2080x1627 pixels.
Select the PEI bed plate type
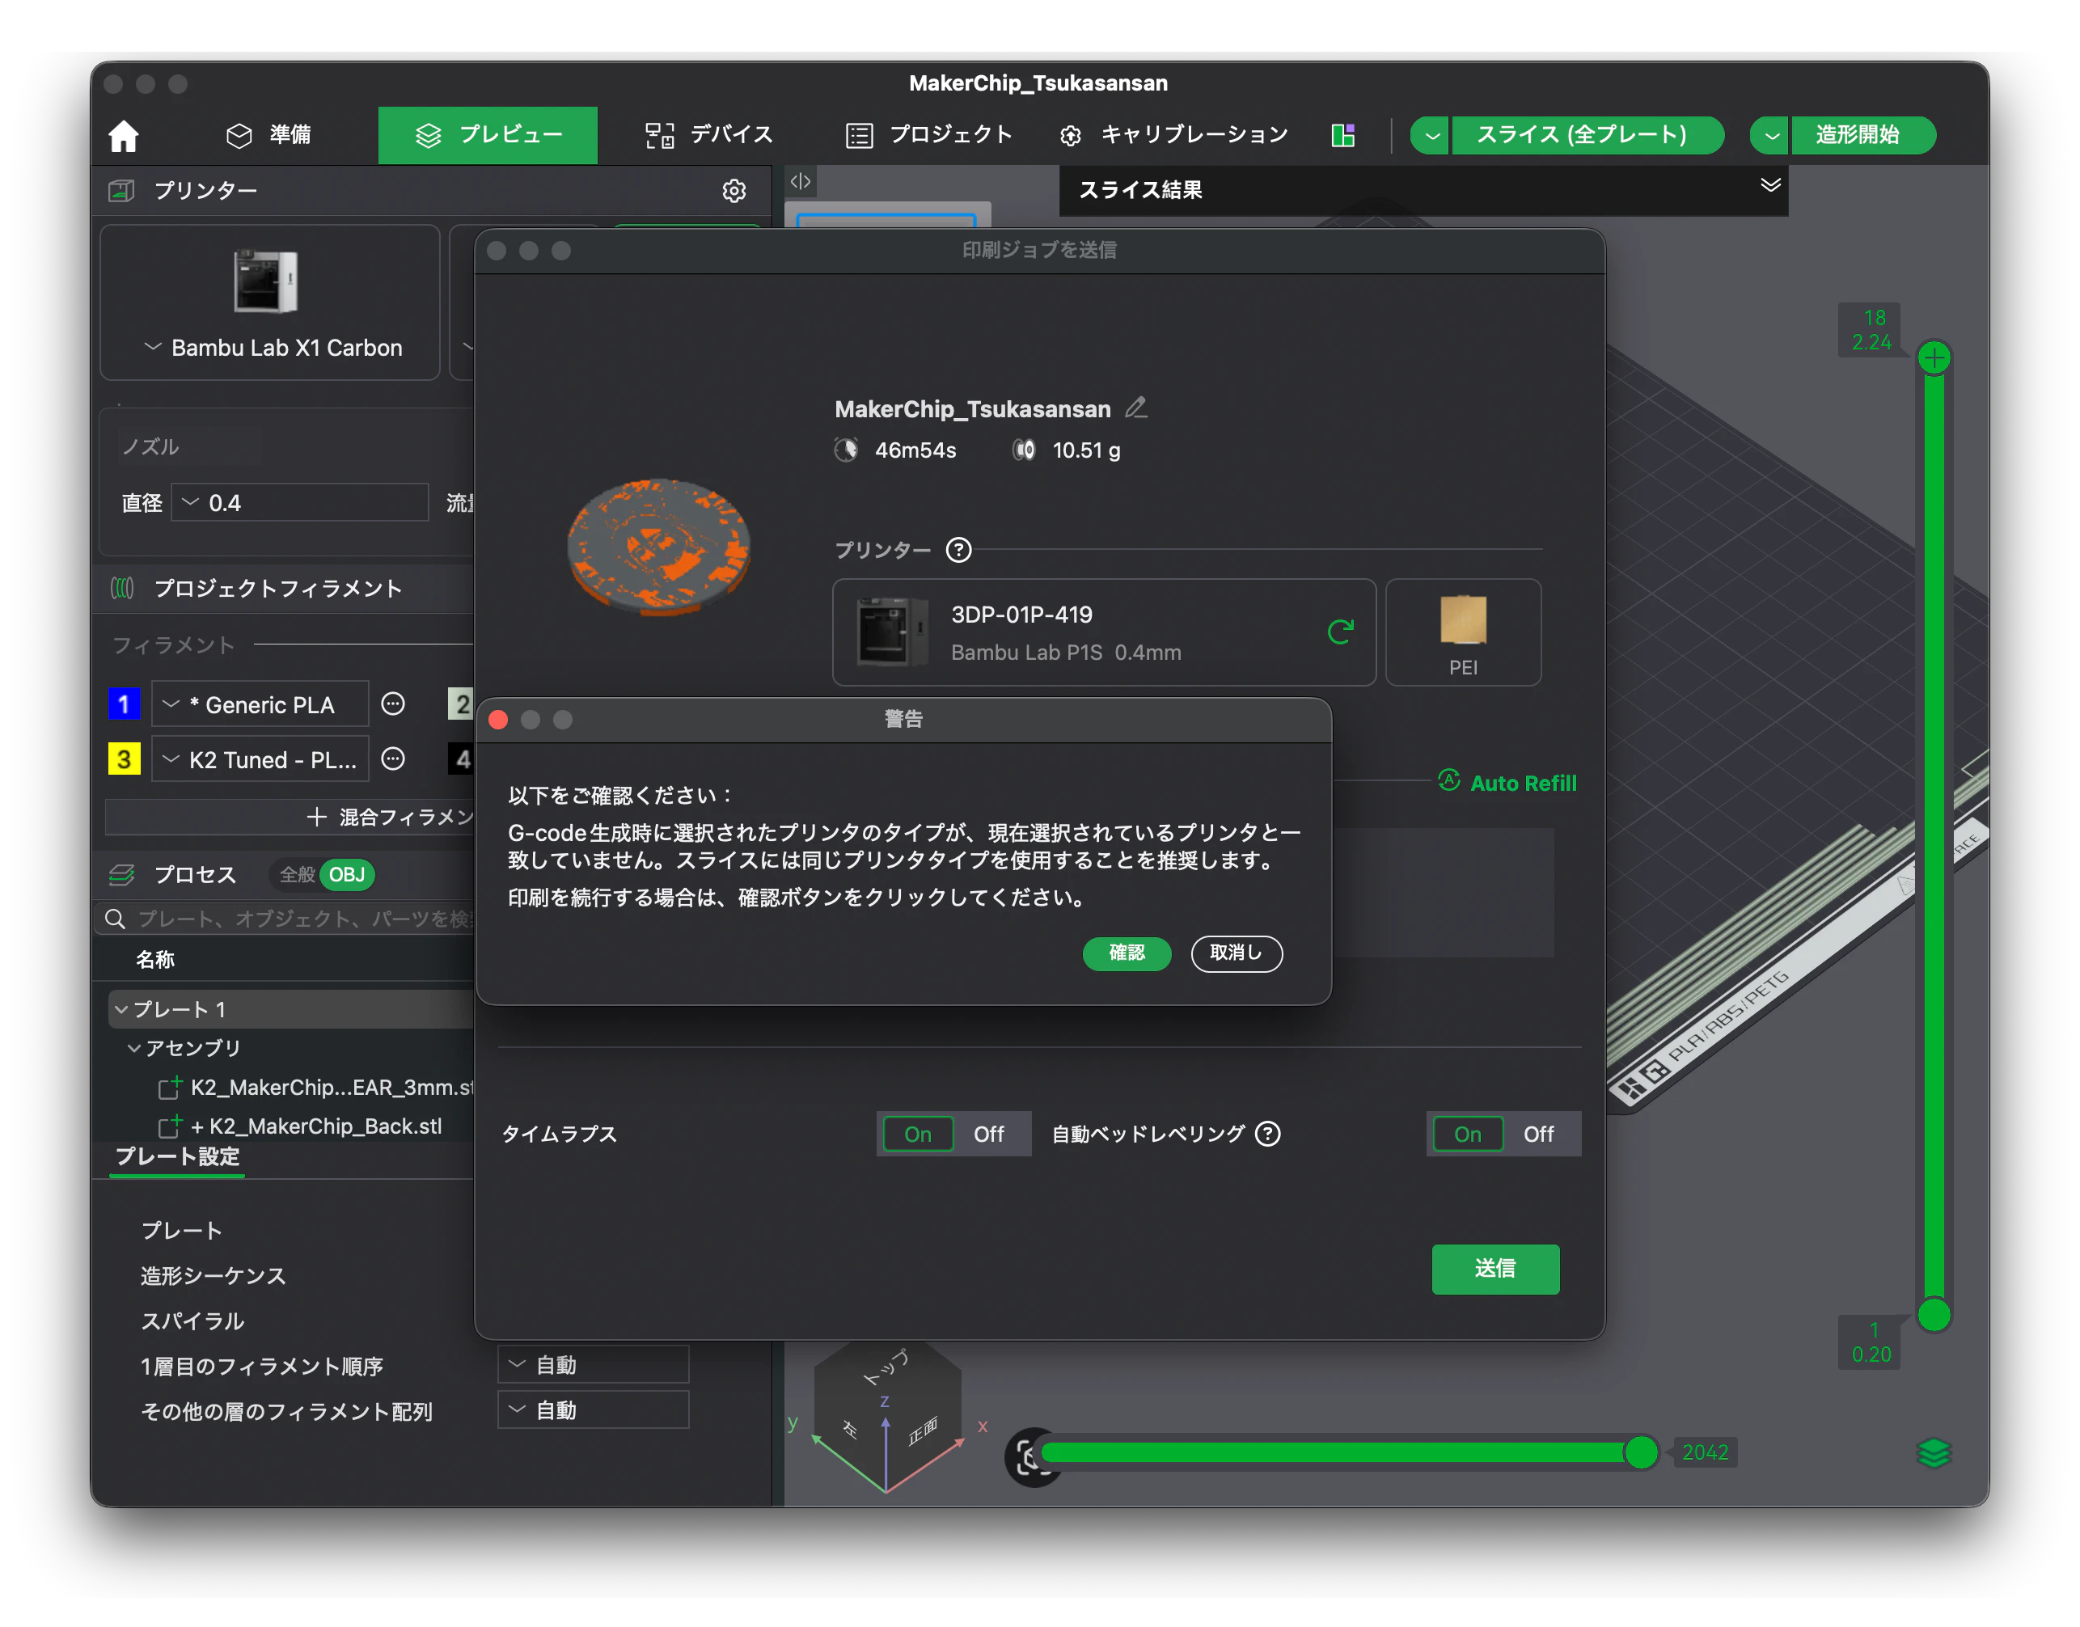1463,632
